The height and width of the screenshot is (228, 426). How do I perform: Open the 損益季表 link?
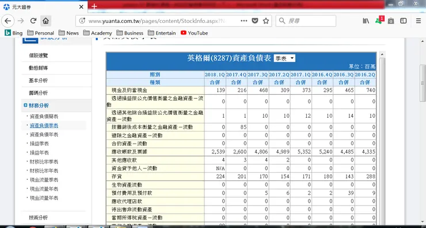pyautogui.click(x=39, y=144)
